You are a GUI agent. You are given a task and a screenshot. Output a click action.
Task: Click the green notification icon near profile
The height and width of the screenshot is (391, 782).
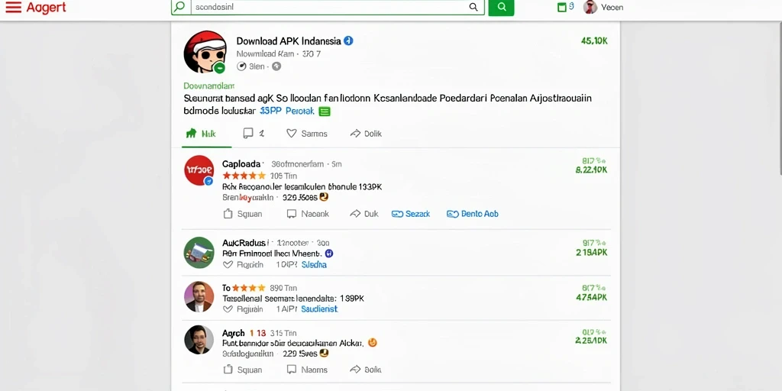tap(562, 7)
